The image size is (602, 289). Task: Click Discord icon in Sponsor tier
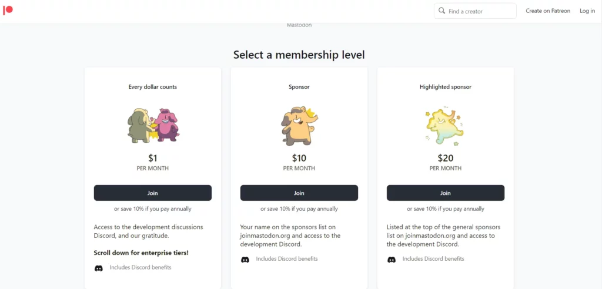click(245, 260)
